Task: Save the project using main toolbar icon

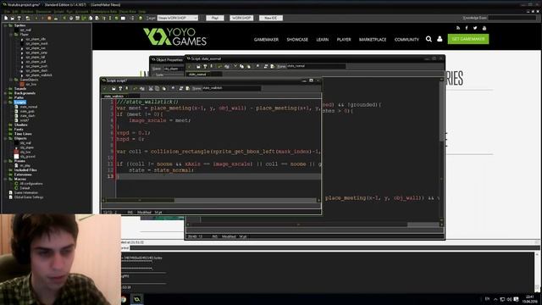Action: point(19,18)
